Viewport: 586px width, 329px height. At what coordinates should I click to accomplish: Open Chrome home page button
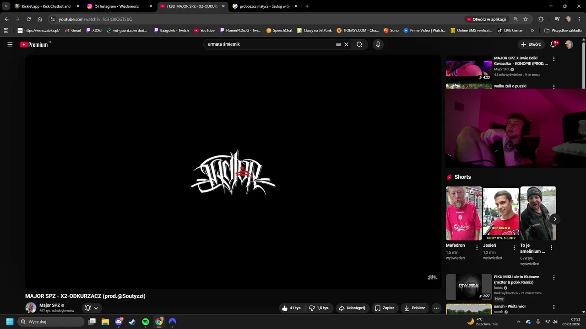(x=40, y=19)
